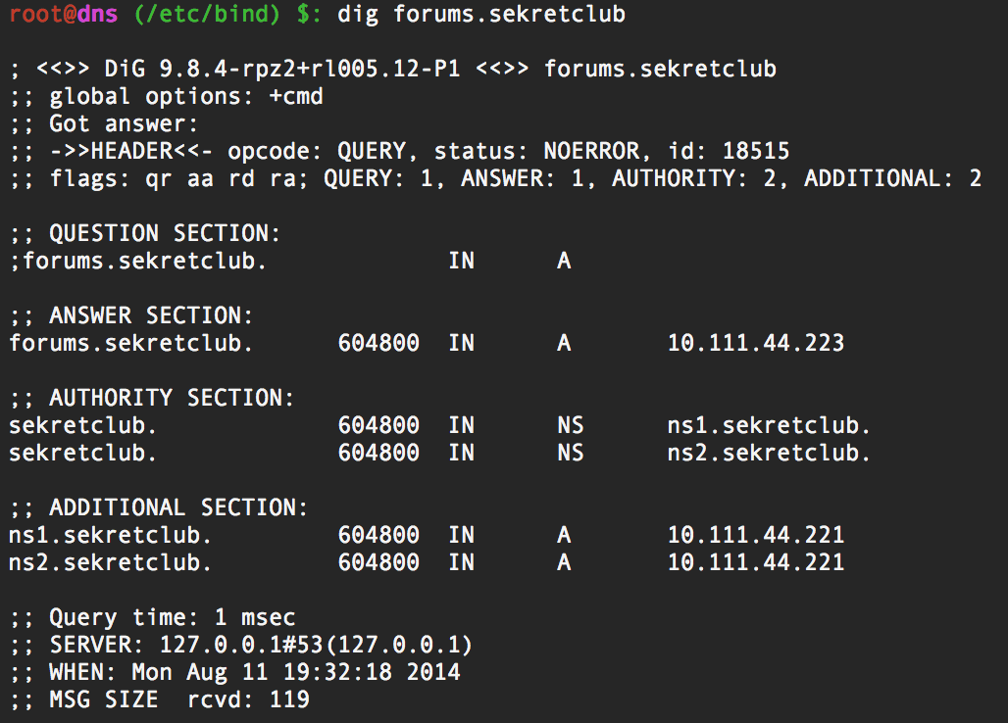Click the root@dns prompt text
The image size is (1008, 723).
64,14
